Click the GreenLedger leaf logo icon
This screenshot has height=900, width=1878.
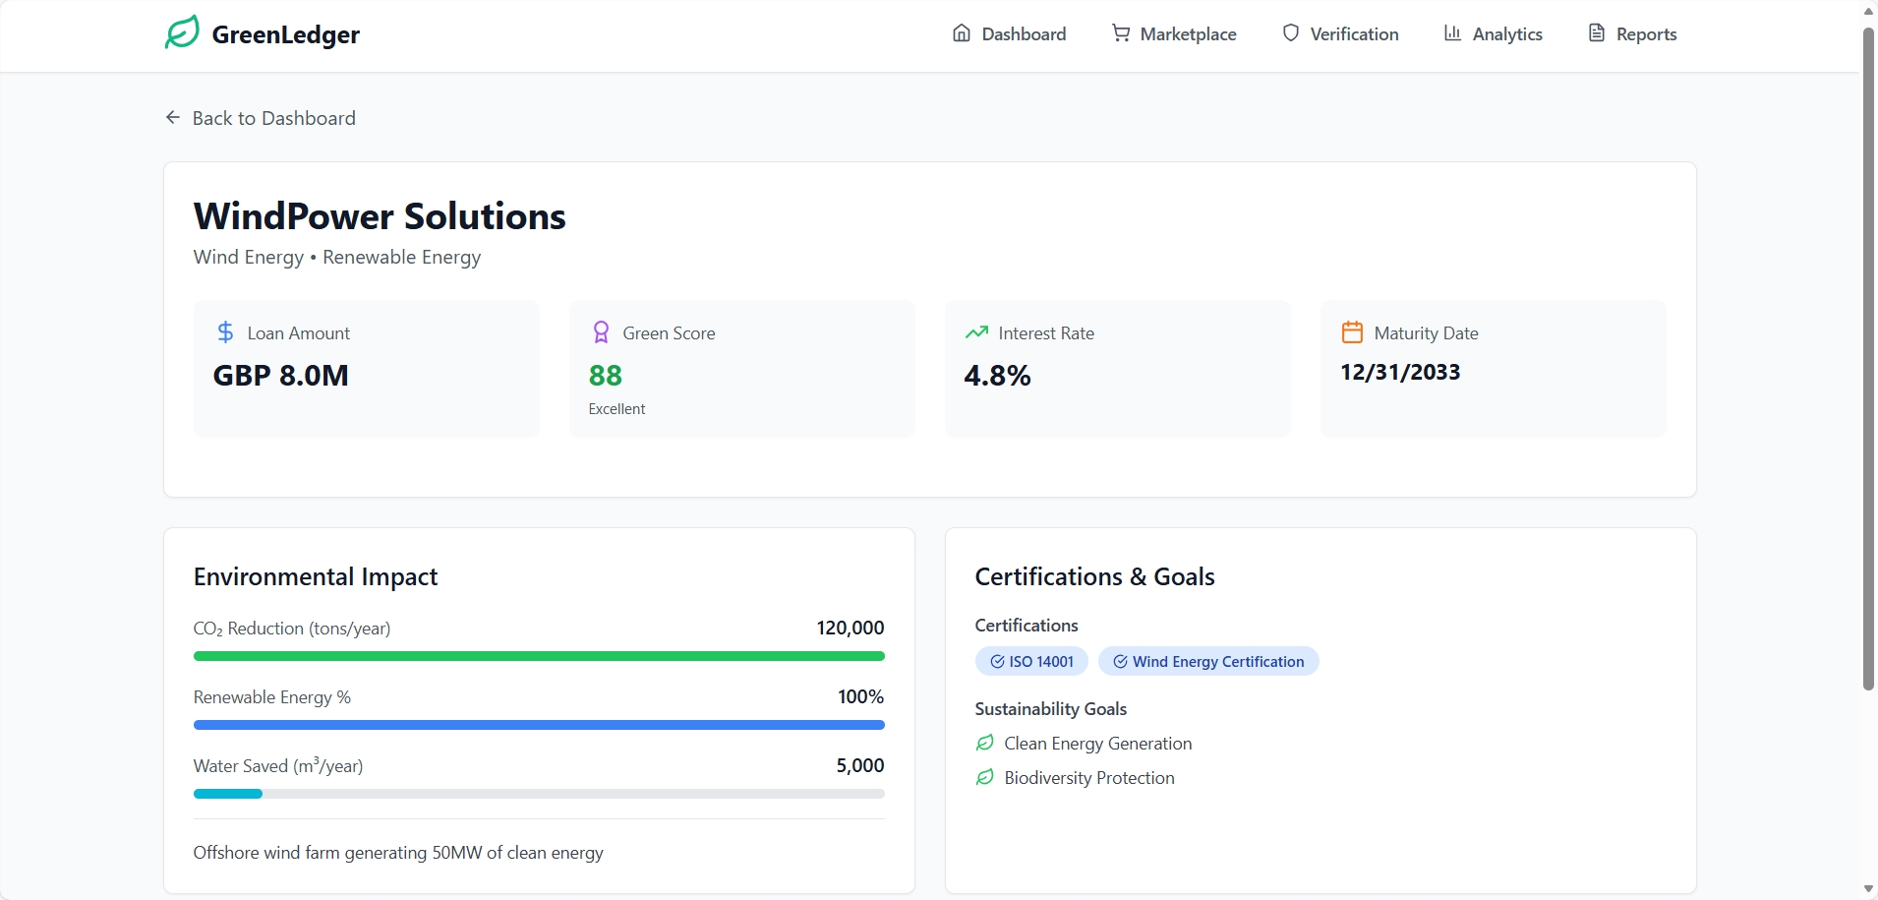(x=182, y=32)
